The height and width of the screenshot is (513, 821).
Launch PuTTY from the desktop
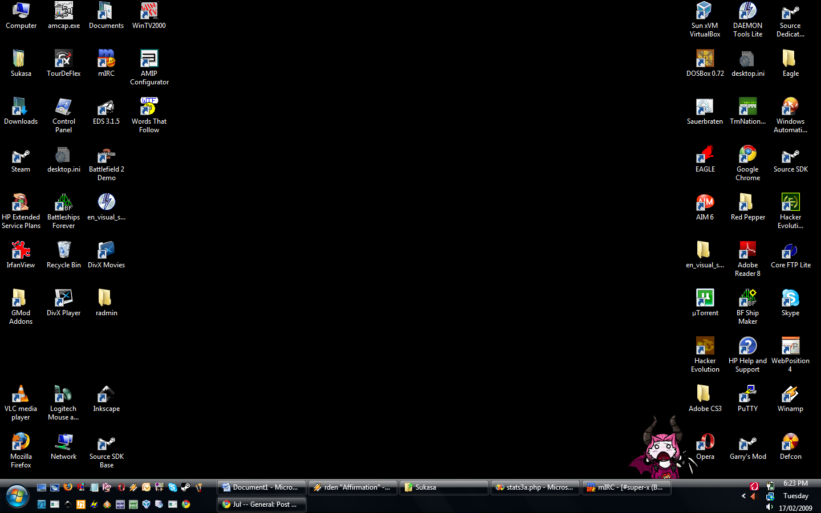[x=748, y=398]
